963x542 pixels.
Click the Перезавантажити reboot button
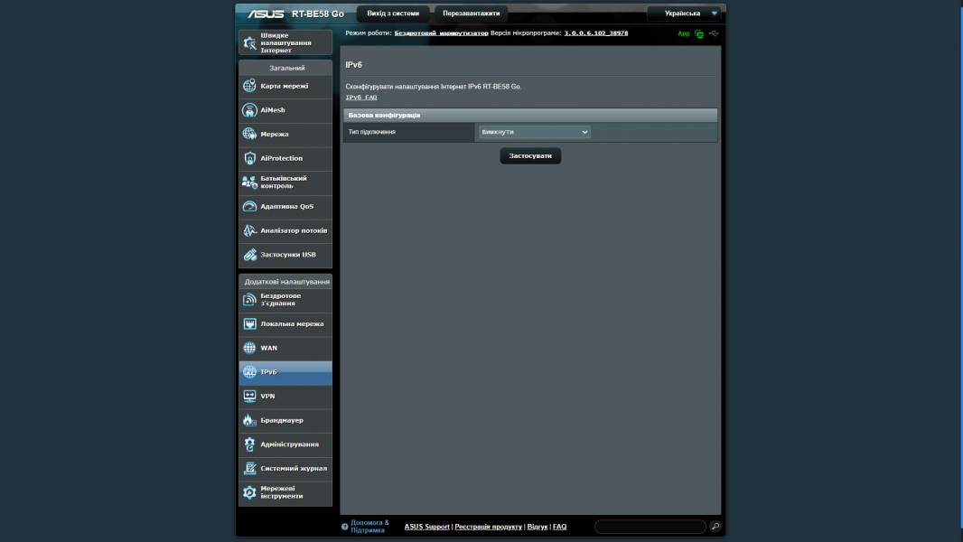click(471, 14)
